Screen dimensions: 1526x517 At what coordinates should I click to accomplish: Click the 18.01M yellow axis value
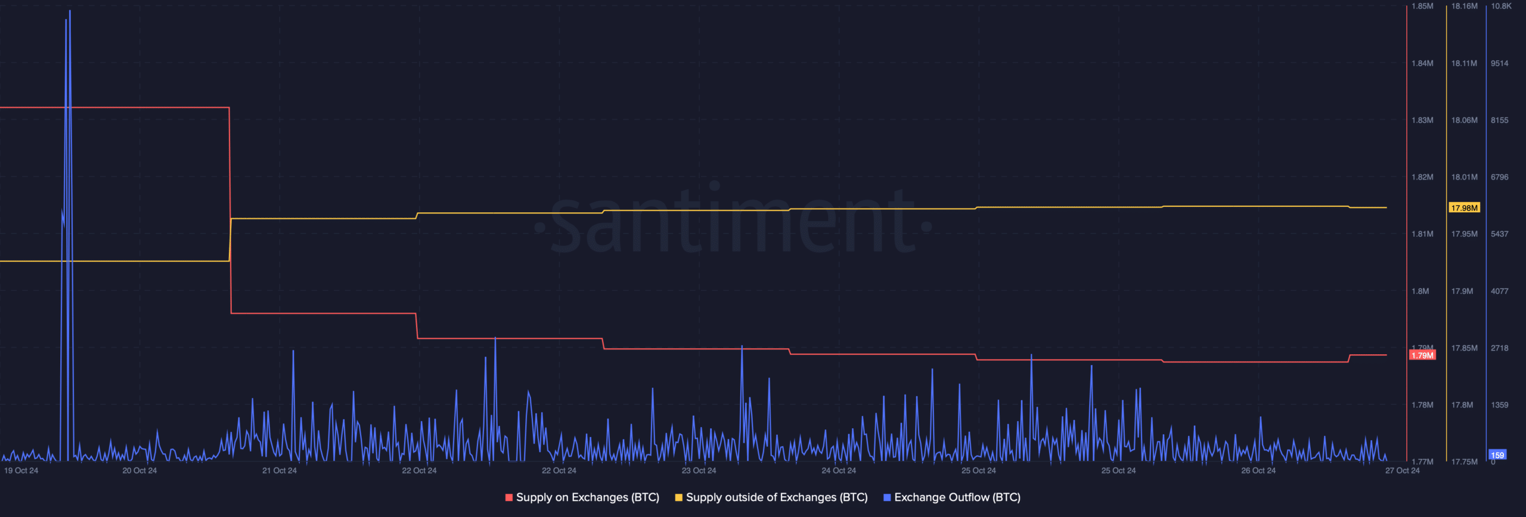[1464, 177]
